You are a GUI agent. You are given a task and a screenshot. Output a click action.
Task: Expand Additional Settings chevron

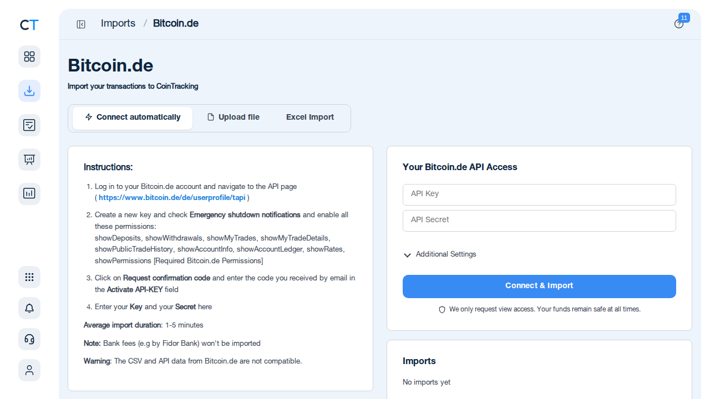click(x=407, y=255)
